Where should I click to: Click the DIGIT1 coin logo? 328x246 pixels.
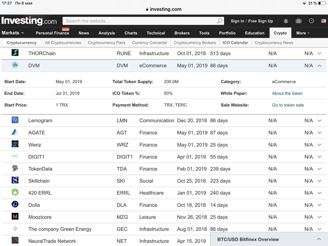(x=15, y=156)
